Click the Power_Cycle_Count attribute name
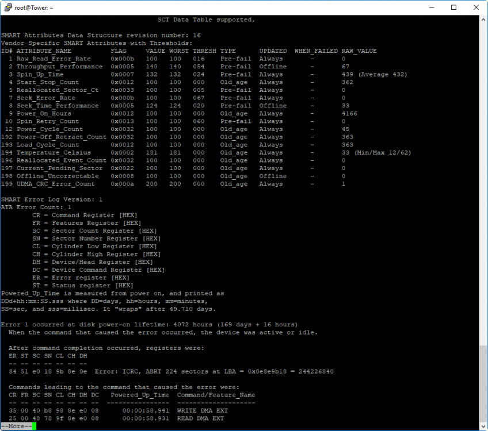The image size is (488, 431). [x=50, y=129]
